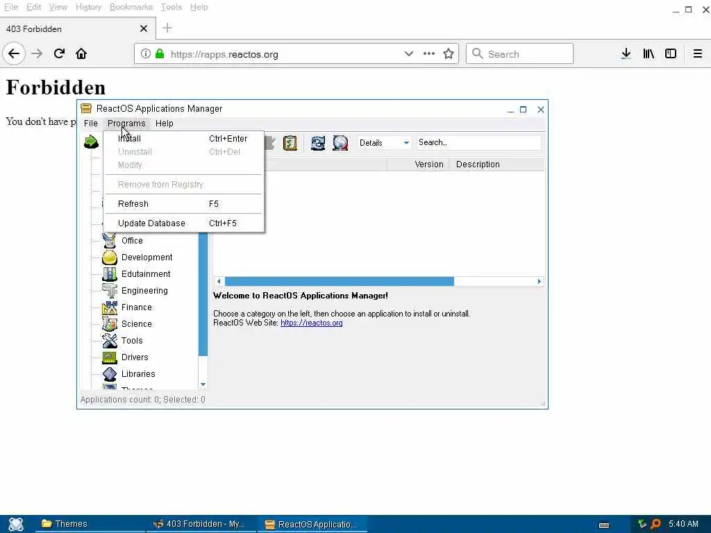Select the Drivers category icon
The height and width of the screenshot is (533, 711).
pos(109,357)
